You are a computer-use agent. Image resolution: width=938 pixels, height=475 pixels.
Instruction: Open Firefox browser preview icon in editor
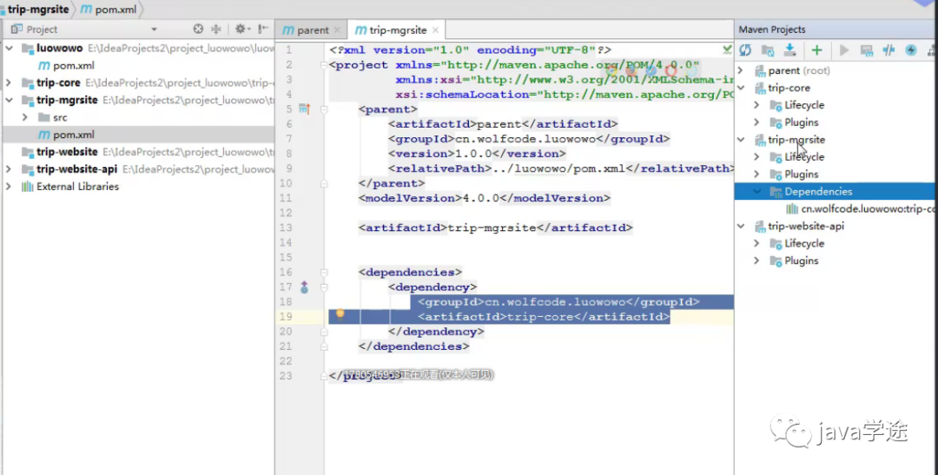(630, 70)
